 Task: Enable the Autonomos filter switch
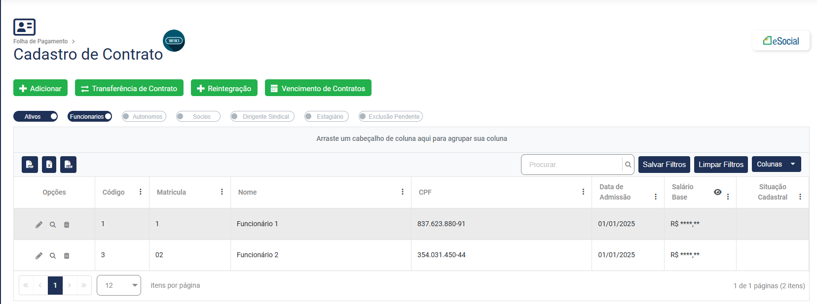point(144,117)
